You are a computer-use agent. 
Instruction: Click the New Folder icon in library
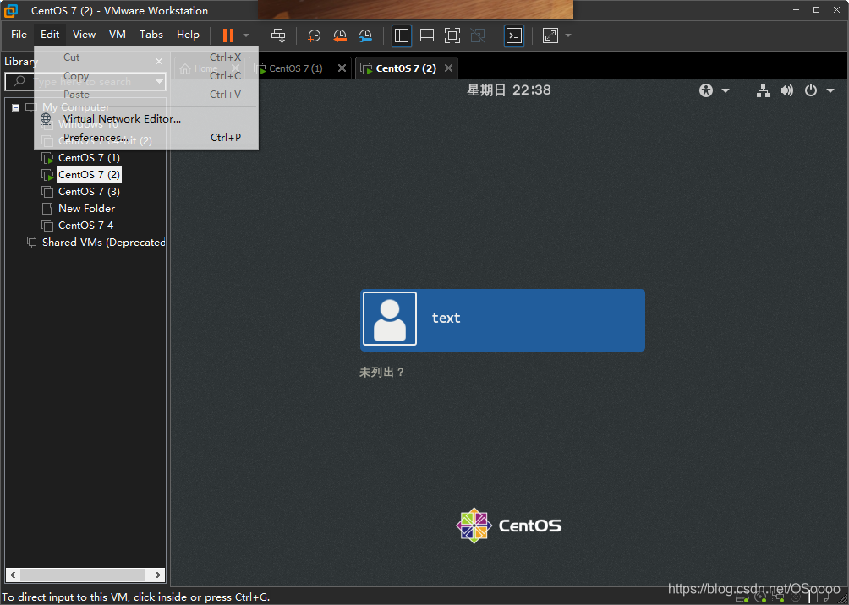(47, 209)
